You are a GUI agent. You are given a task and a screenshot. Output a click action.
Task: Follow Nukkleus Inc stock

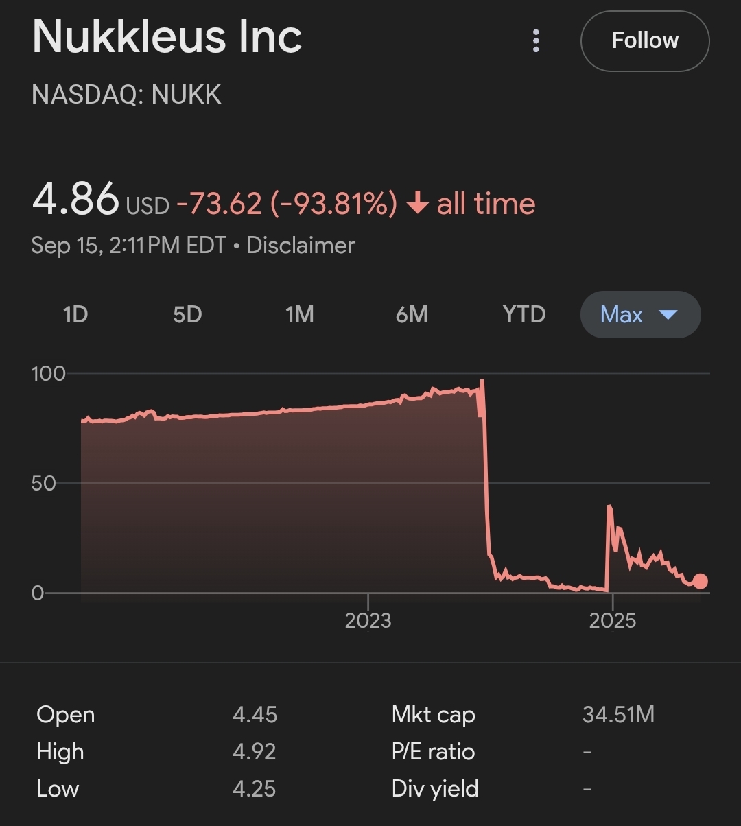[x=645, y=40]
